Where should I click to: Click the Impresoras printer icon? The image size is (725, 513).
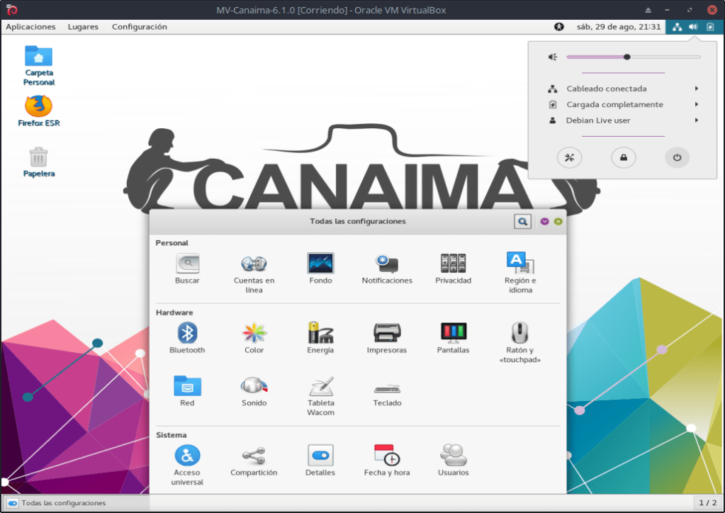(x=387, y=333)
